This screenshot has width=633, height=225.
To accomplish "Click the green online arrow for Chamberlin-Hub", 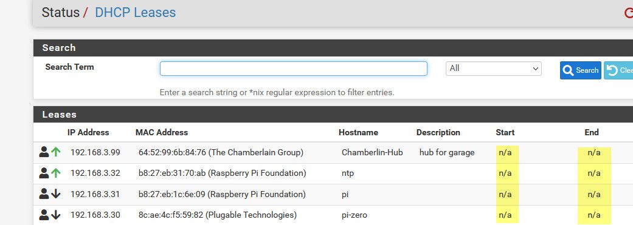I will 56,152.
